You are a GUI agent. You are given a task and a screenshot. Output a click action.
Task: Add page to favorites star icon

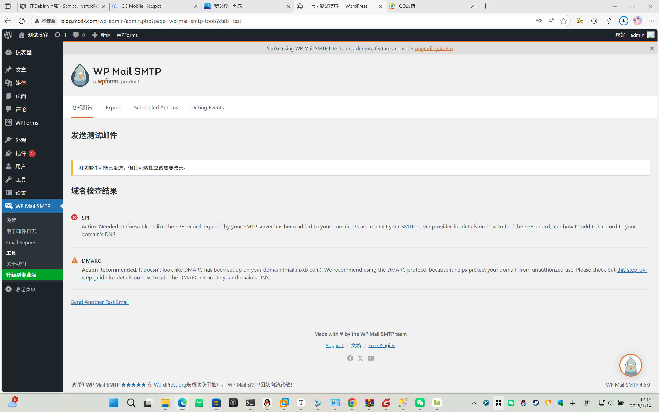click(x=563, y=21)
